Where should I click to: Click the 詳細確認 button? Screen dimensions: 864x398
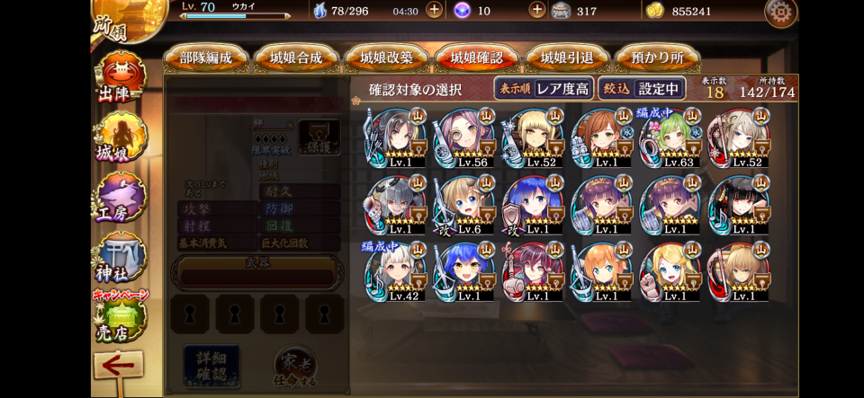211,365
